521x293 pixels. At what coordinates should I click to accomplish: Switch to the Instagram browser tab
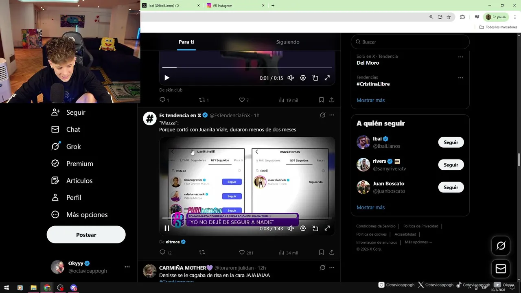[234, 5]
